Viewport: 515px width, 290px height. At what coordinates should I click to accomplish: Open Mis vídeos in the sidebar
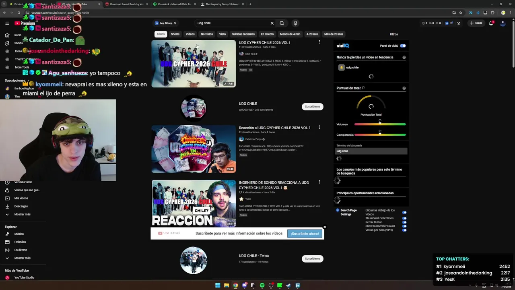21,198
